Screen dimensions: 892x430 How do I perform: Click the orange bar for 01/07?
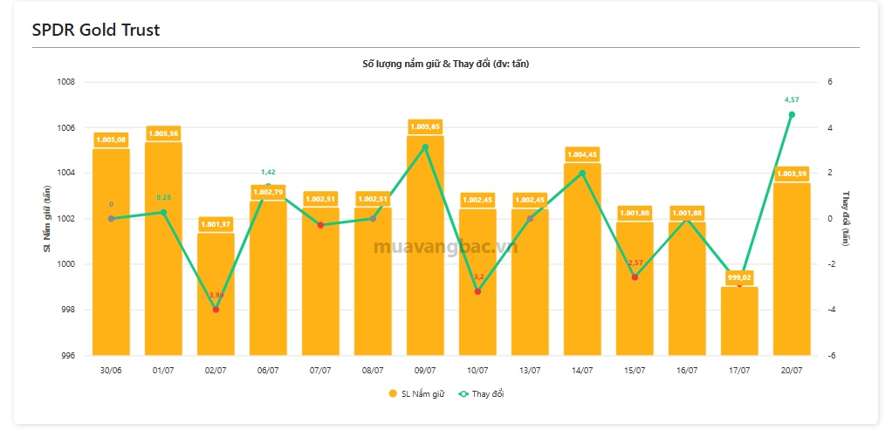[x=163, y=249]
